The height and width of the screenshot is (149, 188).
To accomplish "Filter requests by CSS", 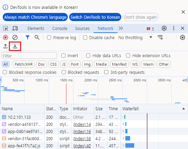I will tap(53, 64).
